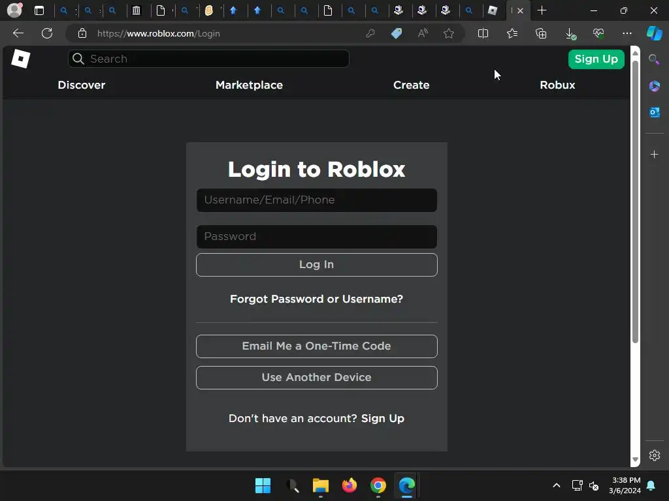Click the page vertical scrollbar thumb
Viewport: 669px width, 501px height.
point(635,202)
